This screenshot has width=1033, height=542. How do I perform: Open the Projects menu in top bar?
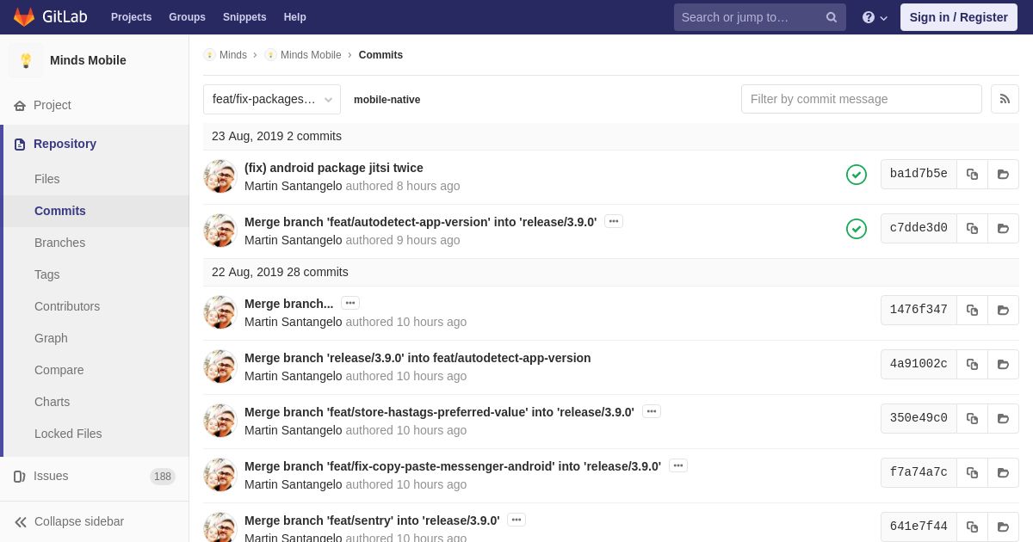131,17
